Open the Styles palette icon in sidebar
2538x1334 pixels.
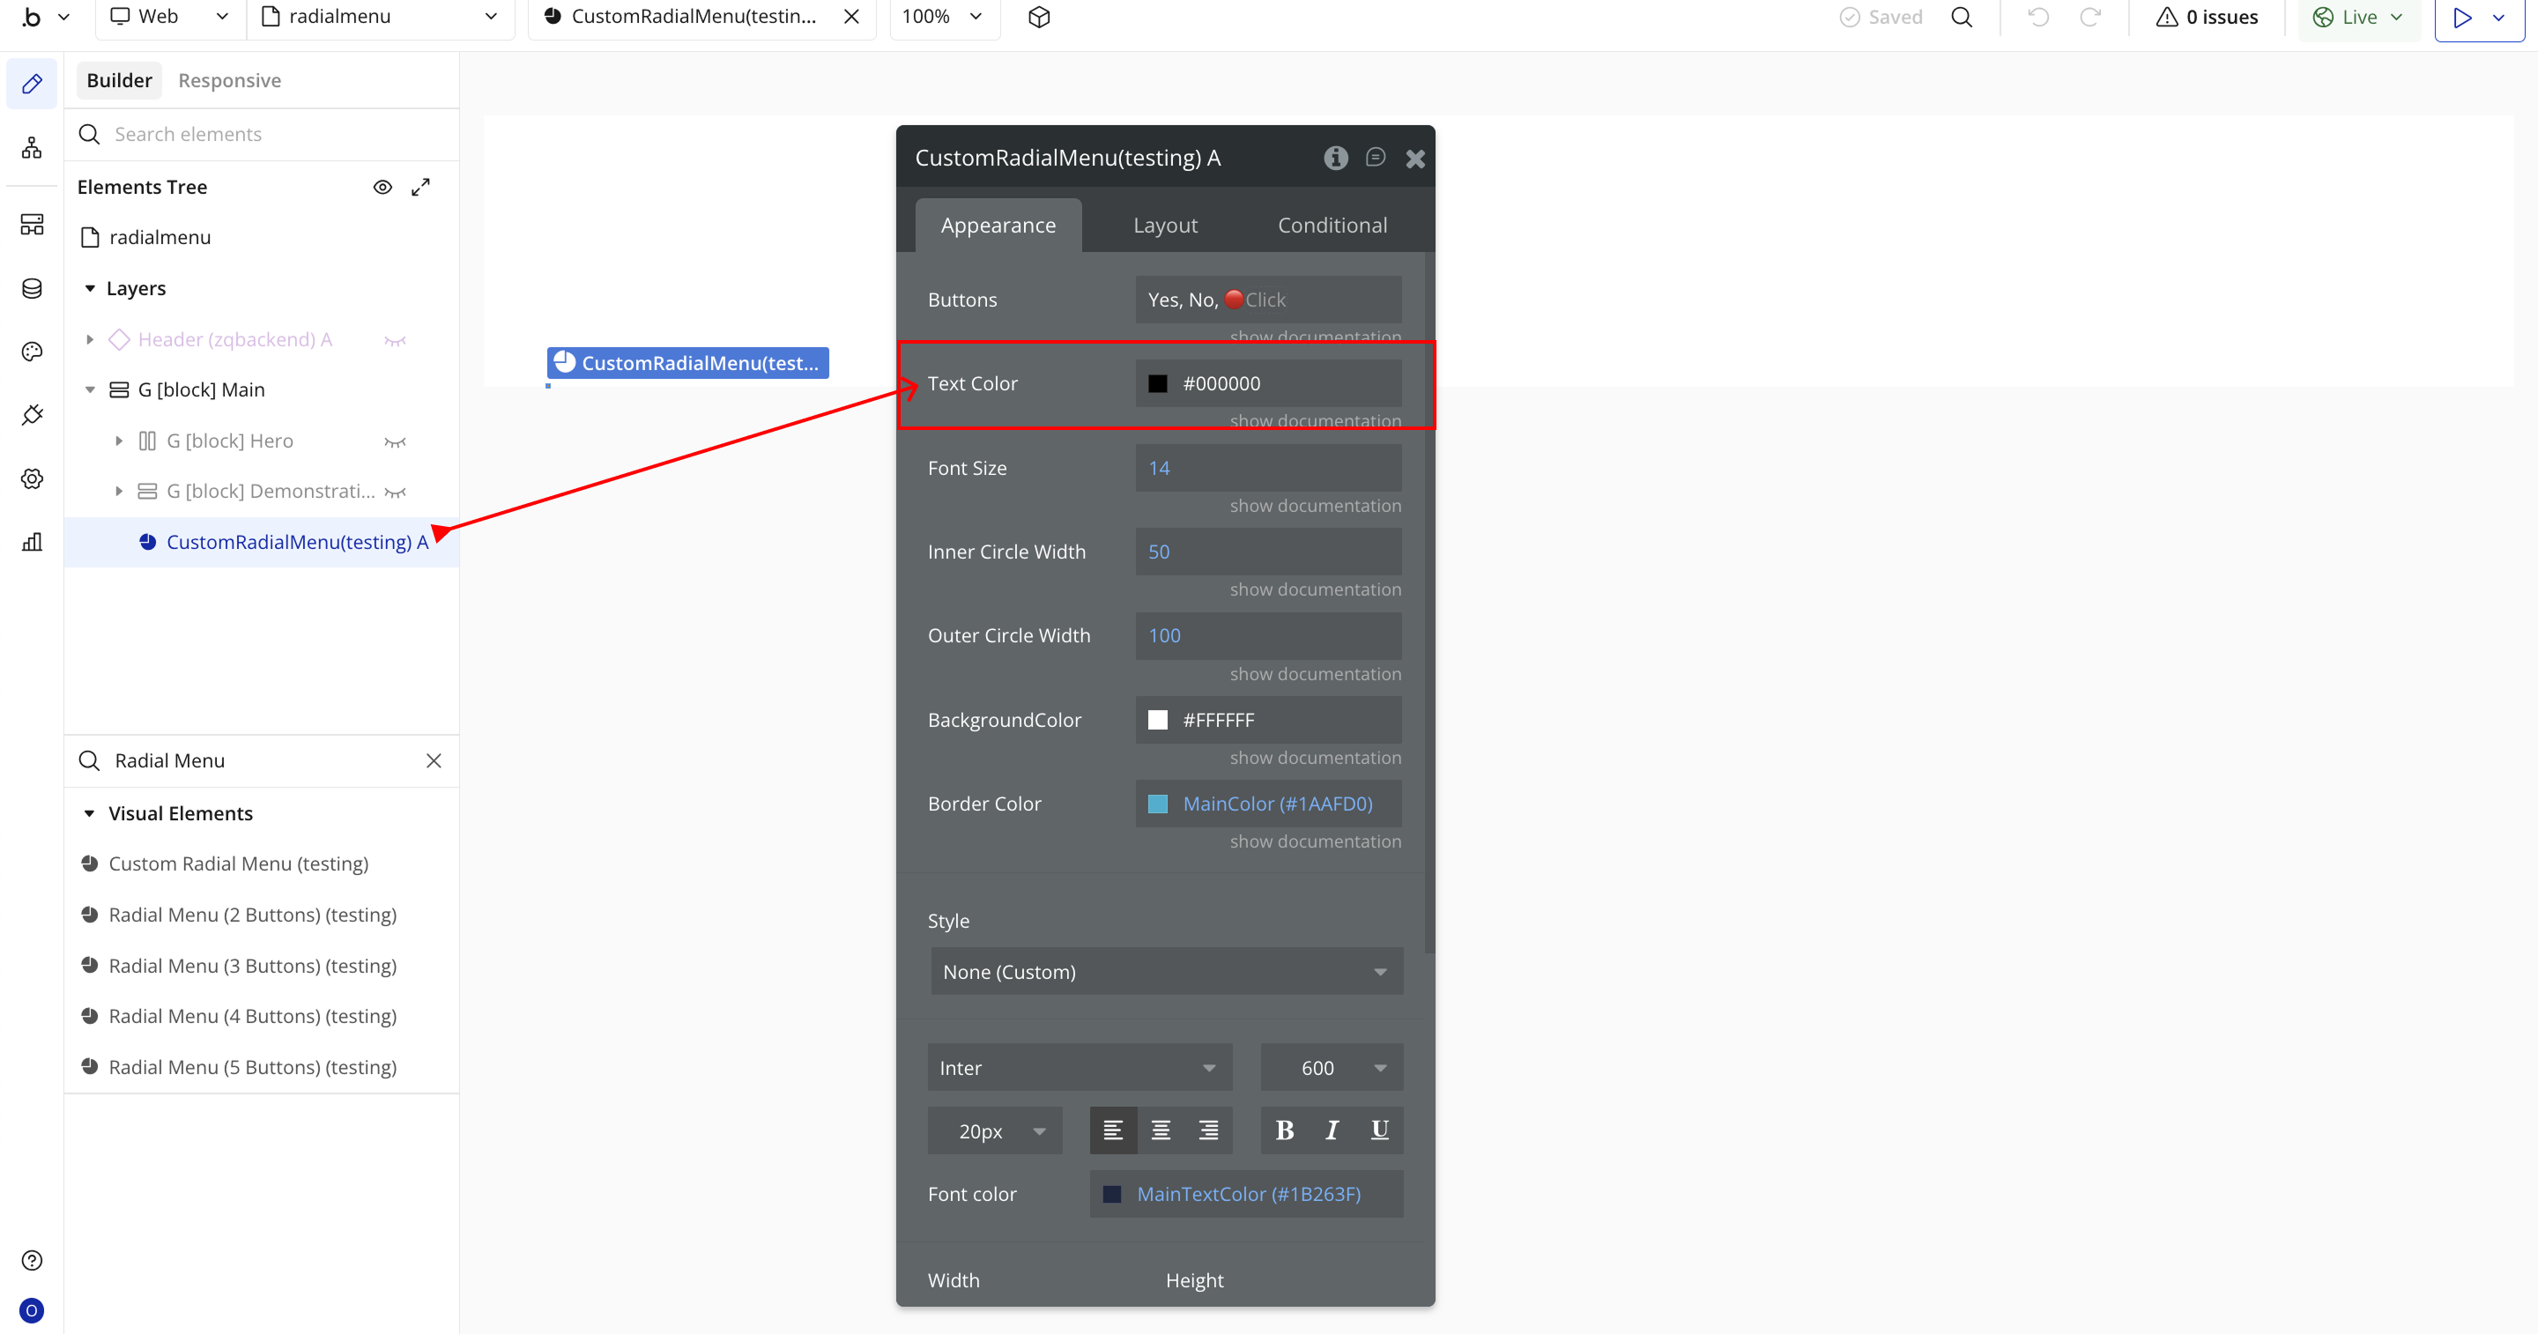(x=32, y=352)
